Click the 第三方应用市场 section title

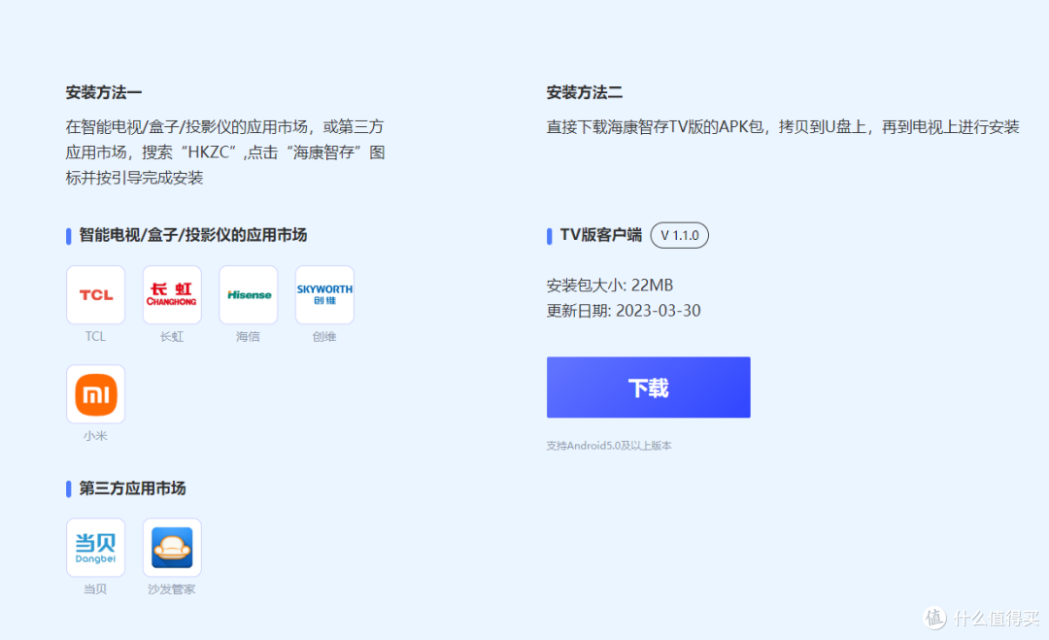pos(132,488)
